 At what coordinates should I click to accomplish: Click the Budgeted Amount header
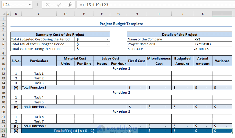point(182,61)
